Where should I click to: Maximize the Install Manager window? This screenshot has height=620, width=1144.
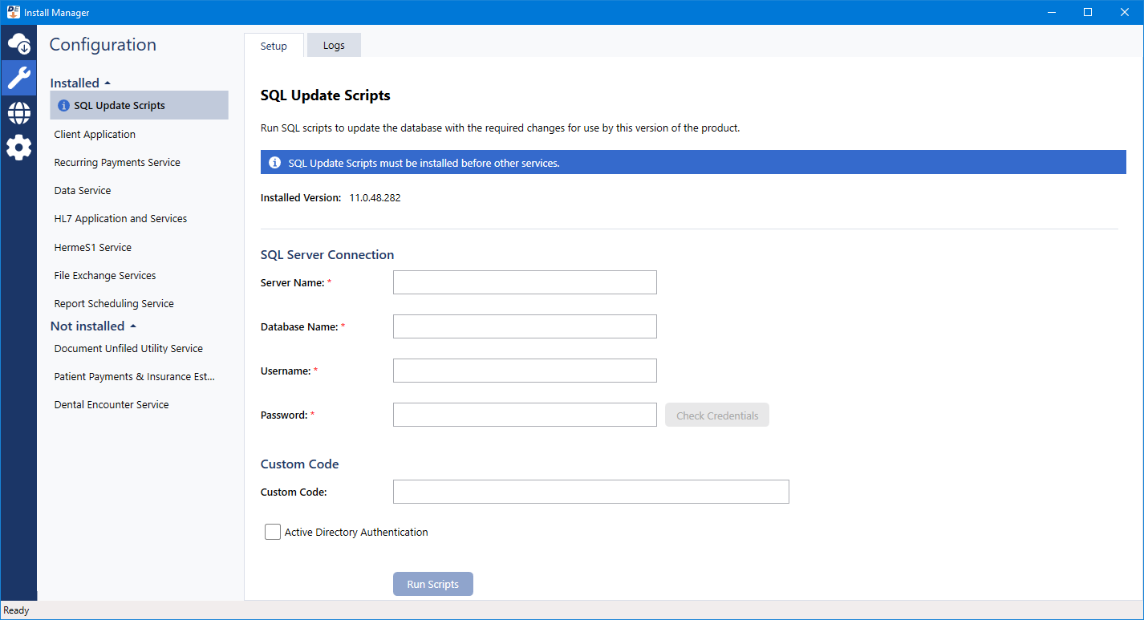pyautogui.click(x=1088, y=12)
